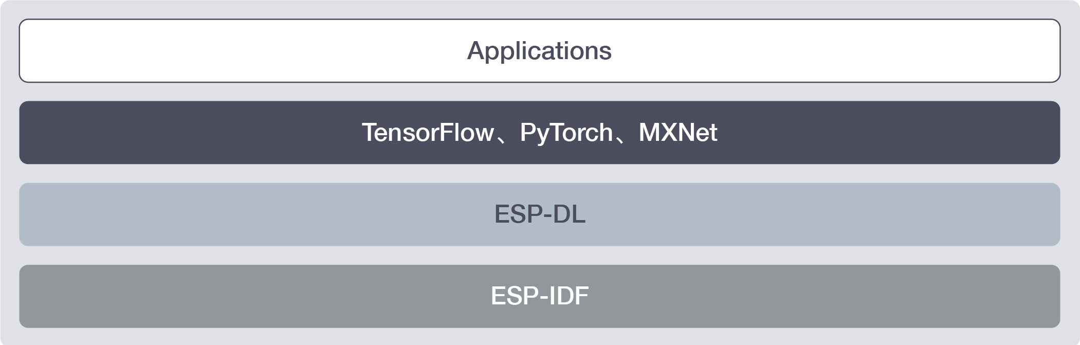Click gap between ESP-DL and ESP-IDF layers
Viewport: 1080px width, 345px height.
tap(540, 255)
